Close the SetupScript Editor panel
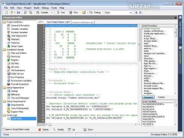Image resolution: width=184 pixels, height=138 pixels. [175, 18]
